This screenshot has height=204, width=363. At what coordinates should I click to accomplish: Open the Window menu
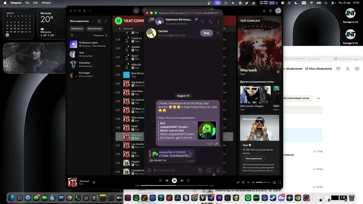(x=46, y=3)
